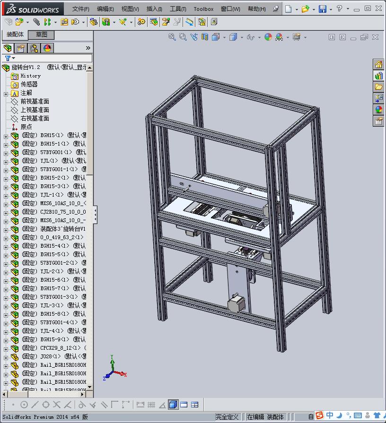Image resolution: width=386 pixels, height=423 pixels.
Task: Click the Show Hidden Components icon
Action: [94, 22]
